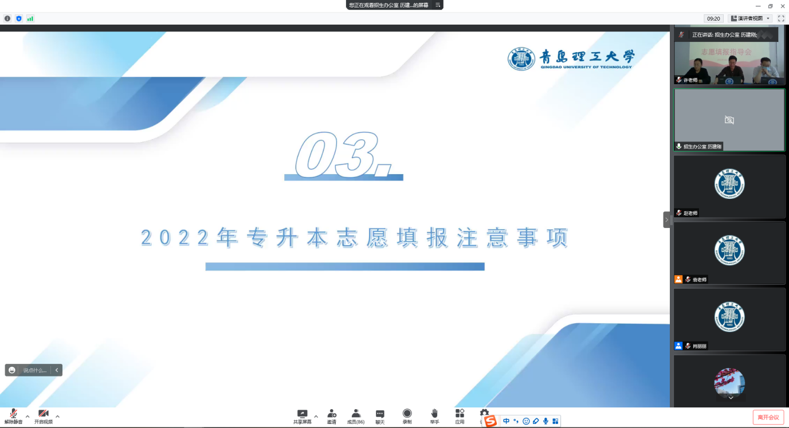The height and width of the screenshot is (428, 789).
Task: Click the 离开会议 leave meeting button
Action: click(x=768, y=417)
